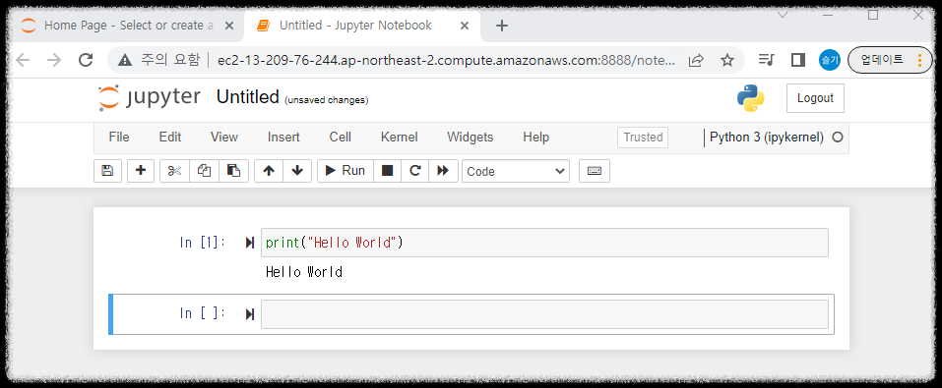Click the Jupyter logo
Viewport: 942px width, 388px height.
[x=149, y=98]
